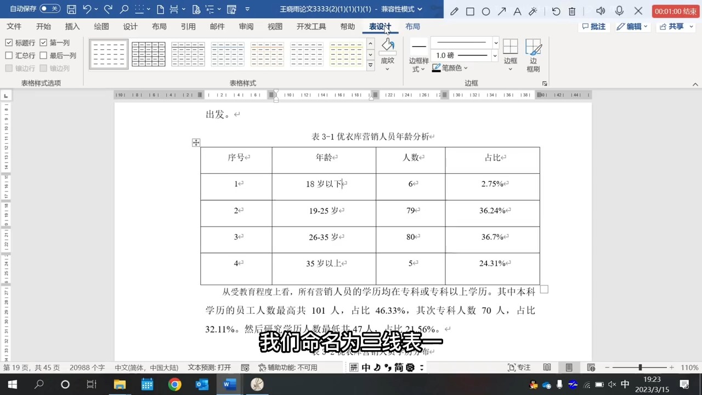Uncheck the 标题行 checkbox
Viewport: 702px width, 395px height.
9,43
